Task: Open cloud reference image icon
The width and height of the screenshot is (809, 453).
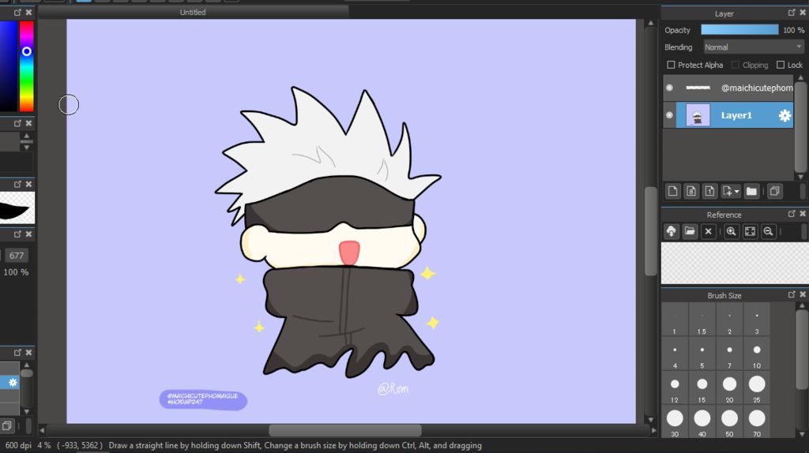Action: coord(672,231)
